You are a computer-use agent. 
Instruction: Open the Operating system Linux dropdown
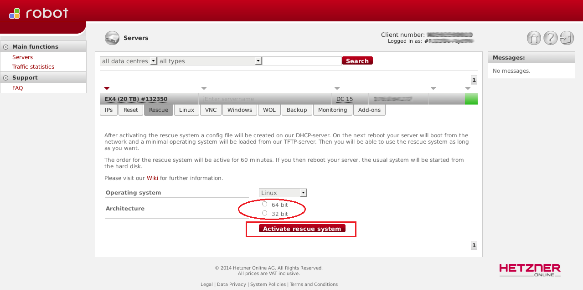[x=283, y=193]
